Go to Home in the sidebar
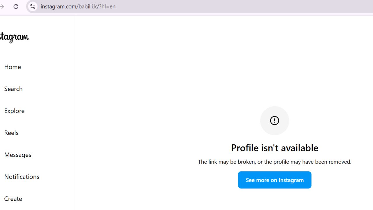 [13, 67]
